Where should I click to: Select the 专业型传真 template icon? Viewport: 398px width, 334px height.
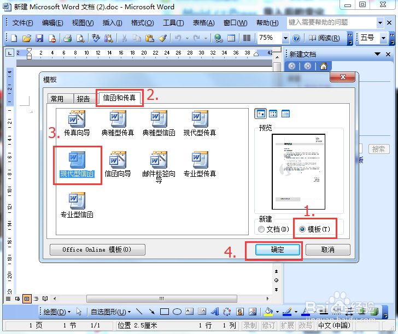point(200,160)
